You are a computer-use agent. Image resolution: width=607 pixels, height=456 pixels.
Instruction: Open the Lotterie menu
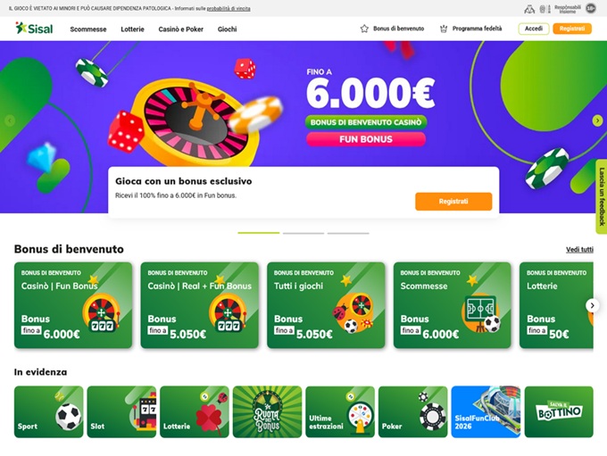132,29
